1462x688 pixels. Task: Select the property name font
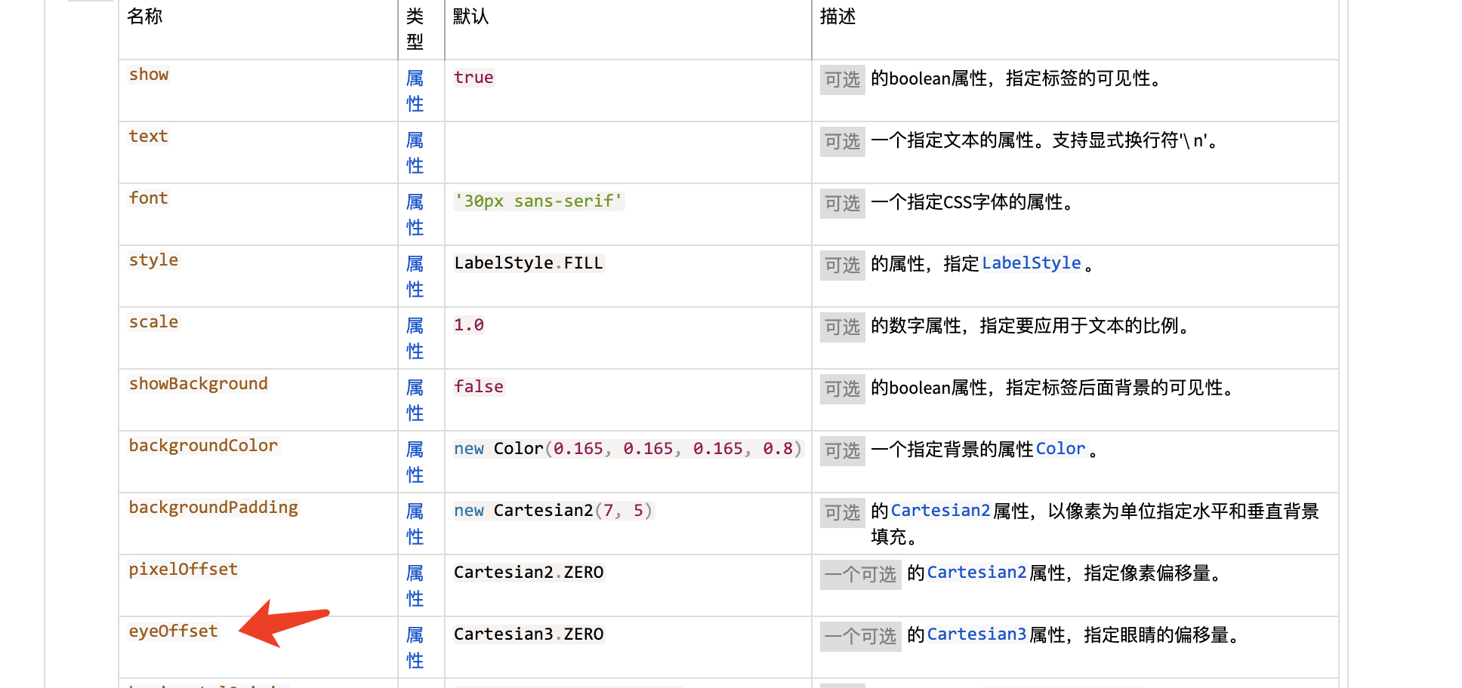[148, 198]
